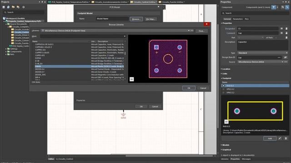Collapse the Footprint section
This screenshot has width=291, height=163.
(x=226, y=78)
